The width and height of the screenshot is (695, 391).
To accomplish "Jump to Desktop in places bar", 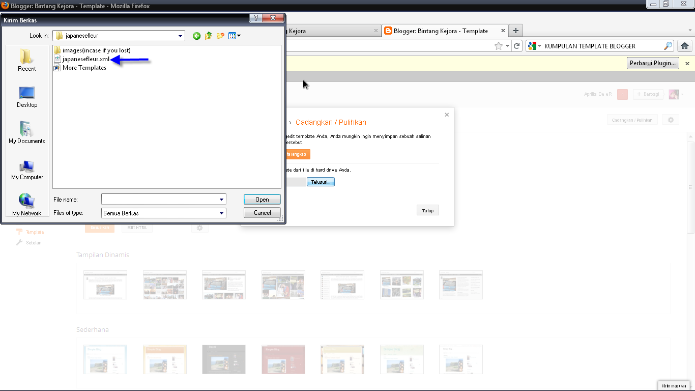I will click(x=26, y=97).
